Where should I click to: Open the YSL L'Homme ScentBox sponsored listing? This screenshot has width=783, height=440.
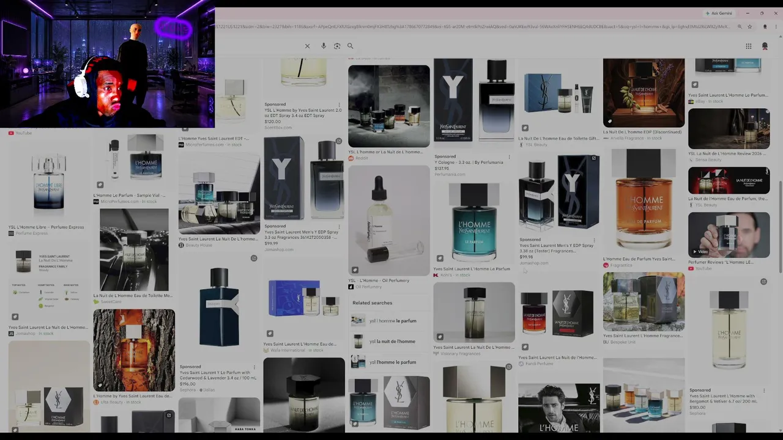pyautogui.click(x=303, y=113)
